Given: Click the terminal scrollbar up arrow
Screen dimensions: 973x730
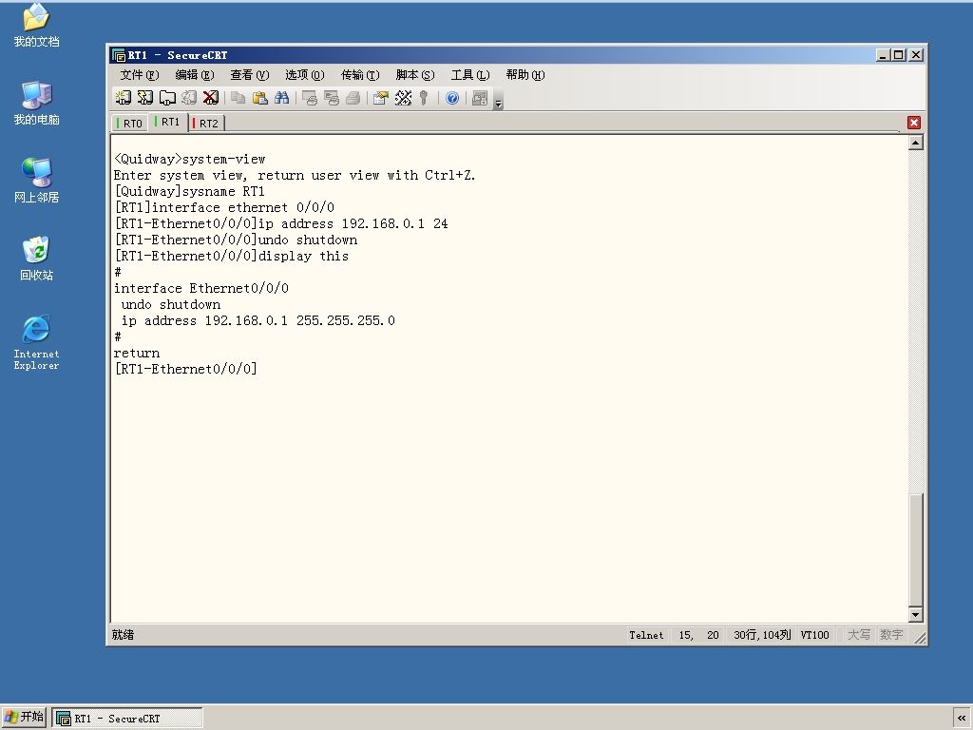Looking at the screenshot, I should coord(915,143).
